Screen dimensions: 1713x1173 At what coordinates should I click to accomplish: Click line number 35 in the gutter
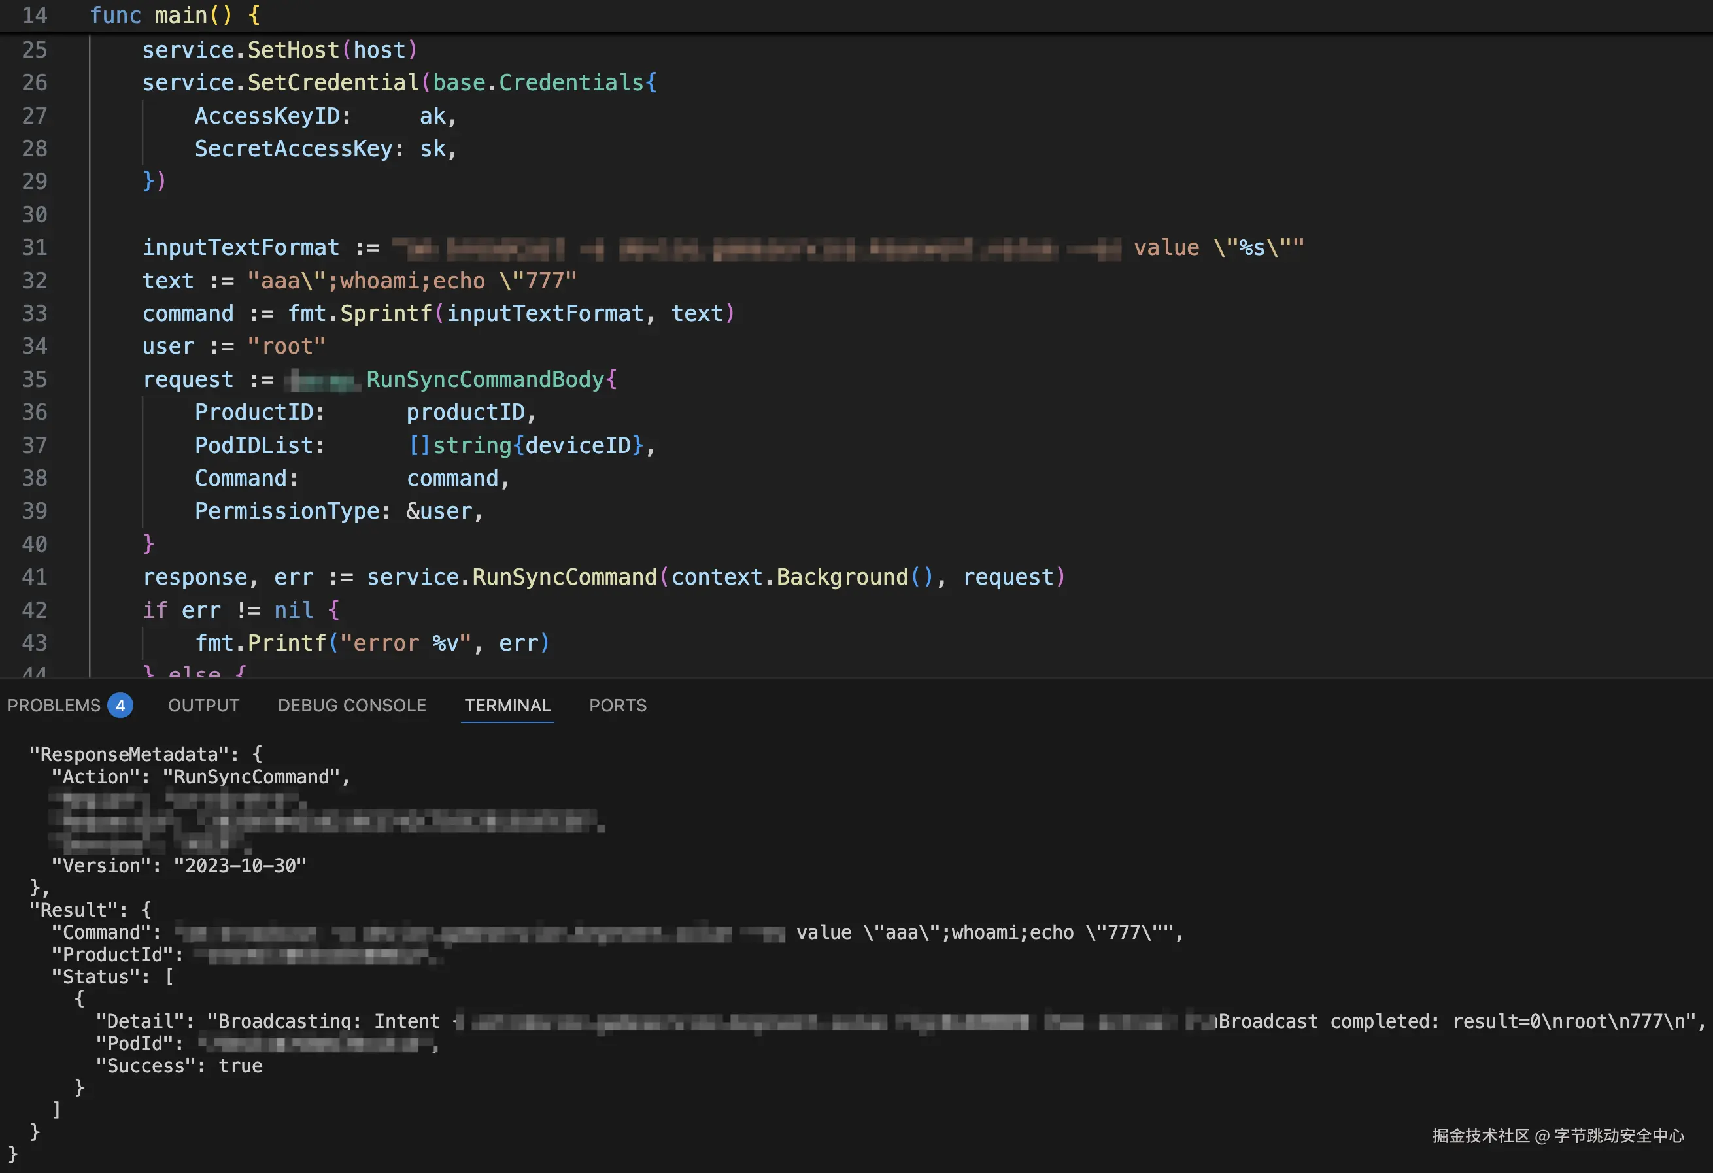tap(34, 379)
